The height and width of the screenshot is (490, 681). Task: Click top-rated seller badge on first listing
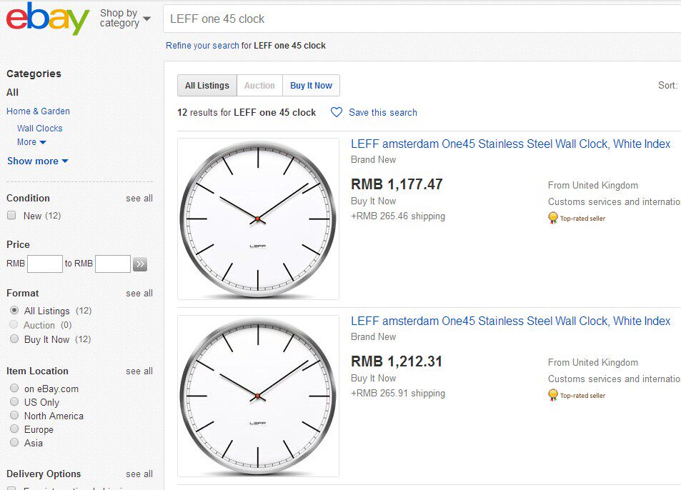click(552, 218)
